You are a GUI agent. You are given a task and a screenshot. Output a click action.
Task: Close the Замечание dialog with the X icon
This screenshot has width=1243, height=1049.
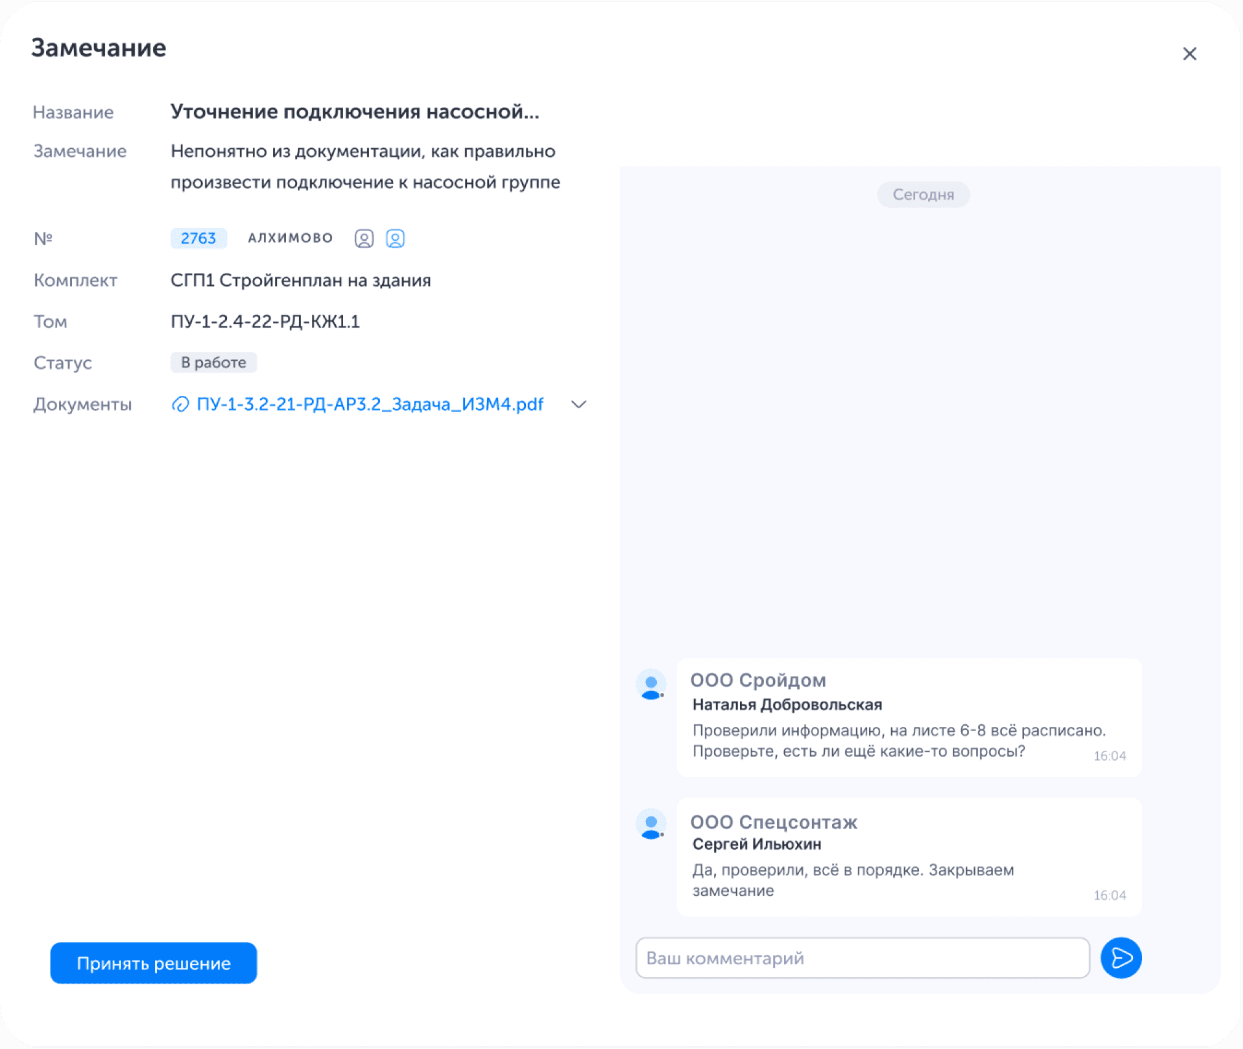click(x=1189, y=53)
